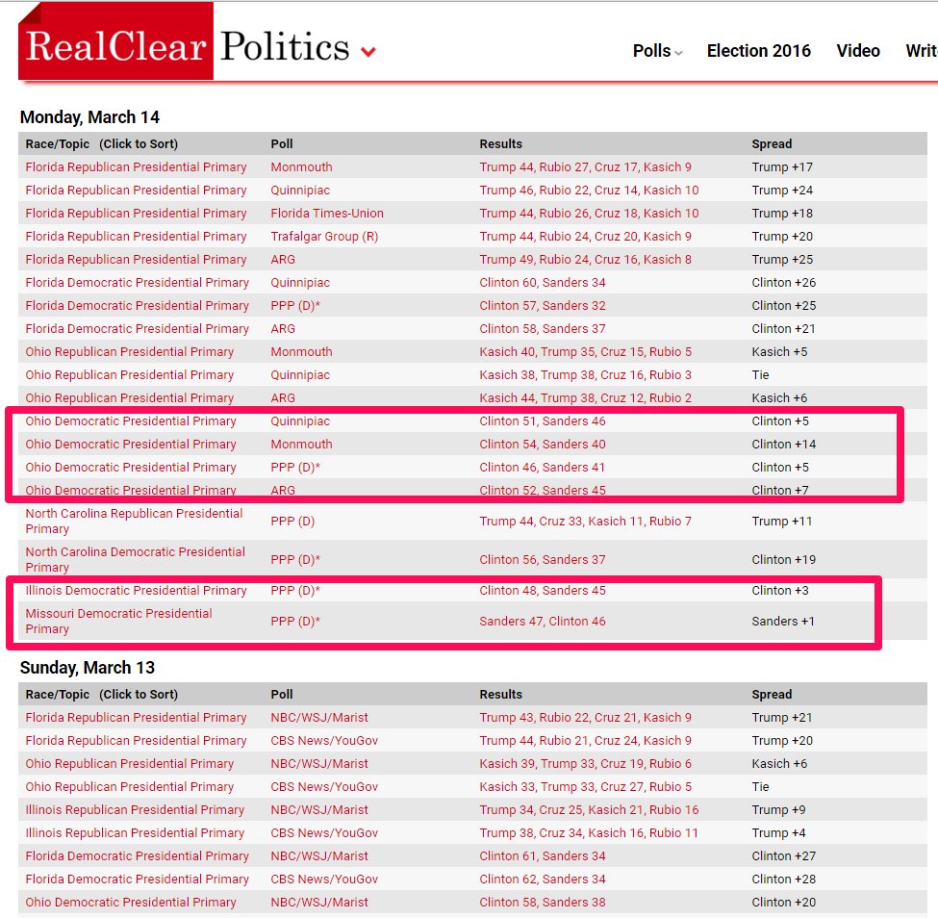Screen dimensions: 938x918
Task: Select Sanders +1 spread value
Action: click(x=782, y=622)
